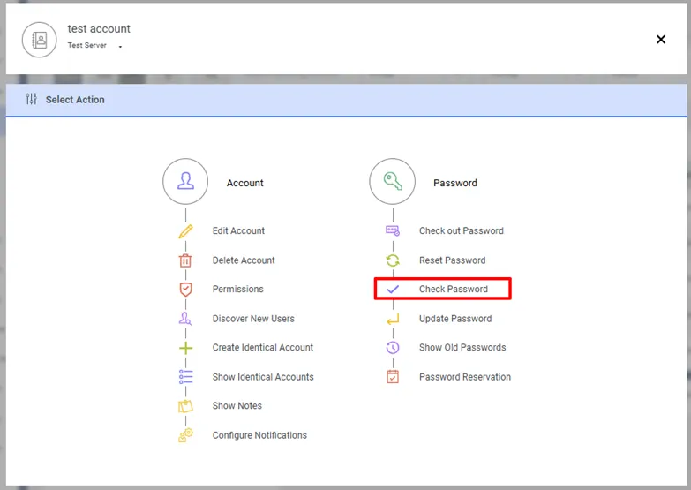Click the clock history icon for Show Old Passwords
The width and height of the screenshot is (691, 490).
(x=393, y=348)
